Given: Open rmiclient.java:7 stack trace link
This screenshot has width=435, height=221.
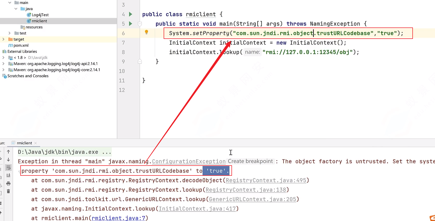Looking at the screenshot, I should (x=118, y=218).
